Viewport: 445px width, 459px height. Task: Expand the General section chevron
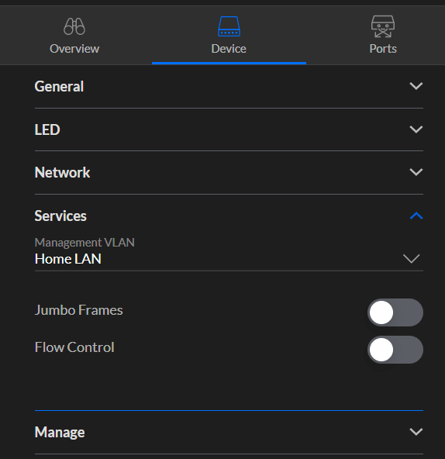click(416, 86)
